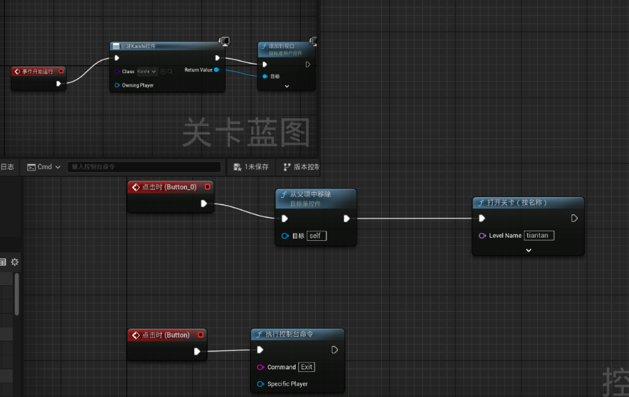Expand the 打开关卡 node advanced options
629x397 pixels.
pos(529,251)
